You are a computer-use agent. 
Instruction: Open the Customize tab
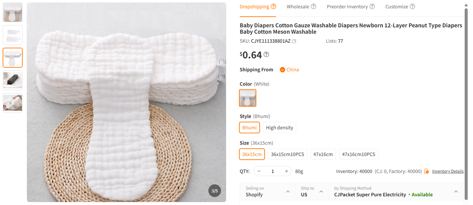(x=397, y=6)
